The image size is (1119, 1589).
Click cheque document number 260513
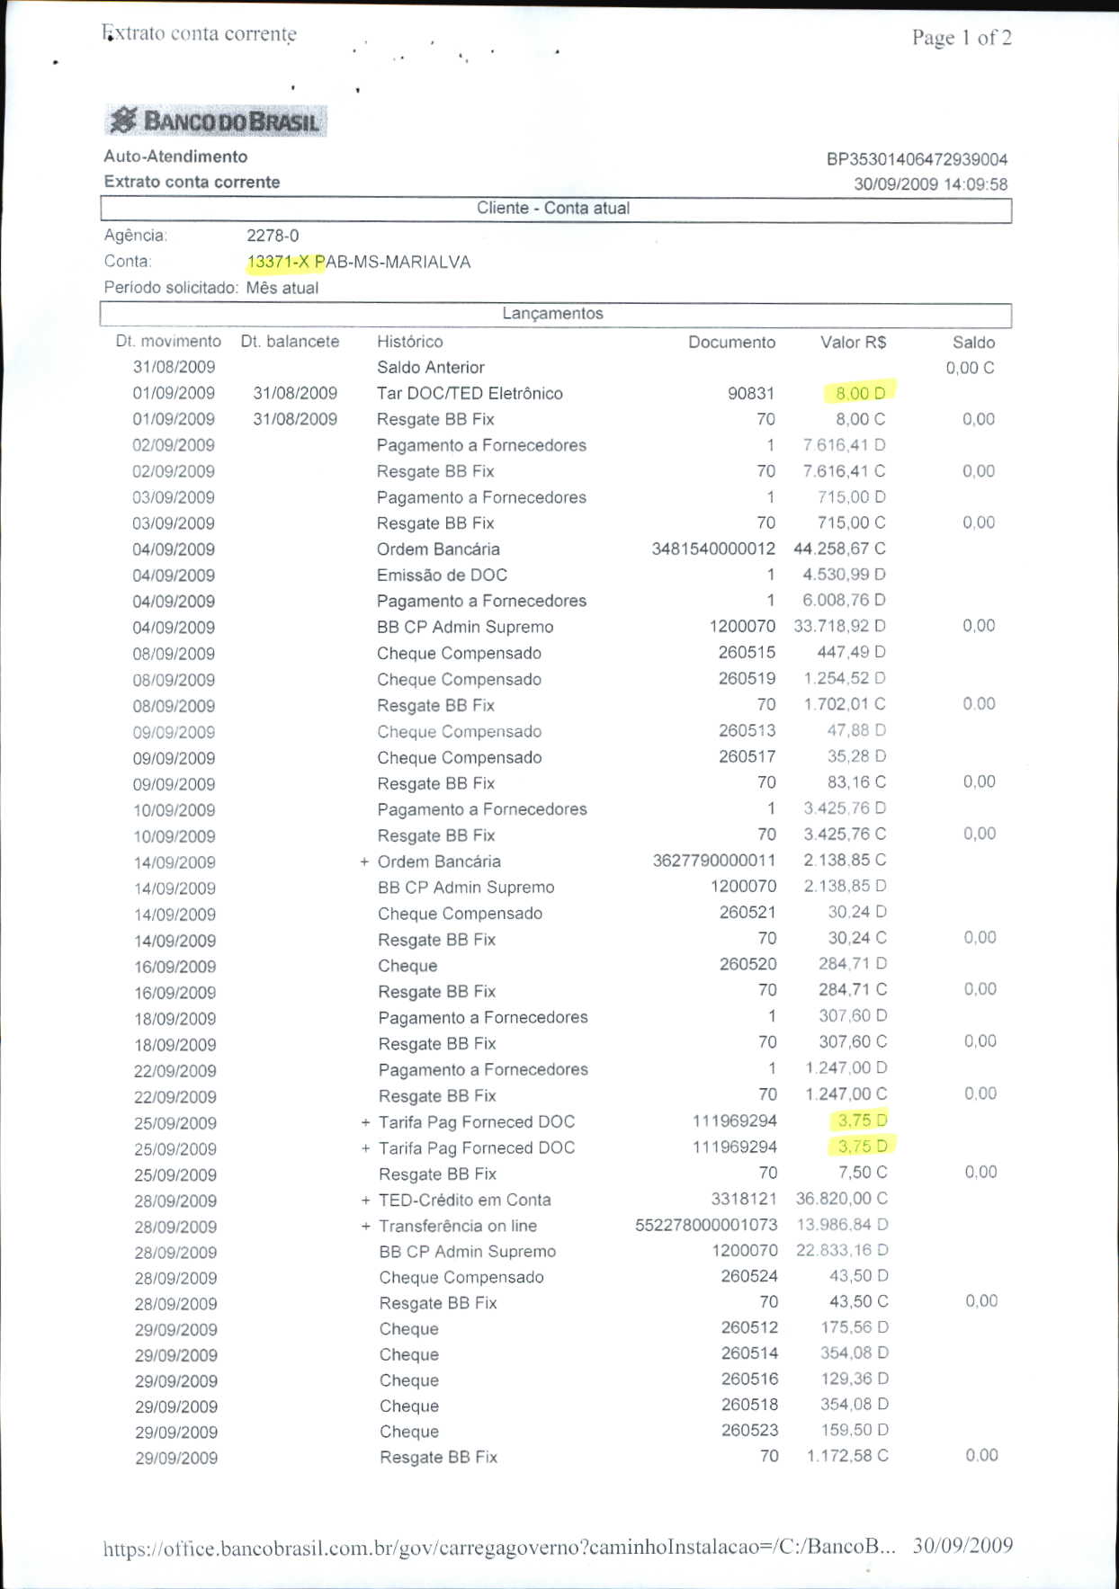click(747, 731)
